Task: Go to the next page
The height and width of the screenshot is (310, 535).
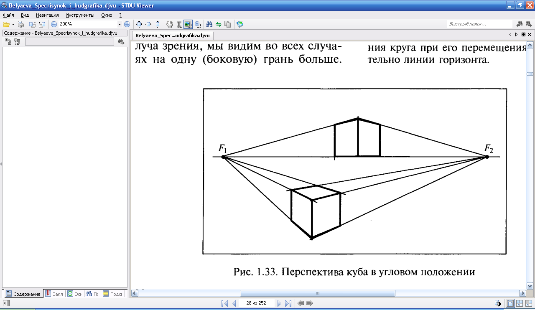Action: point(279,303)
